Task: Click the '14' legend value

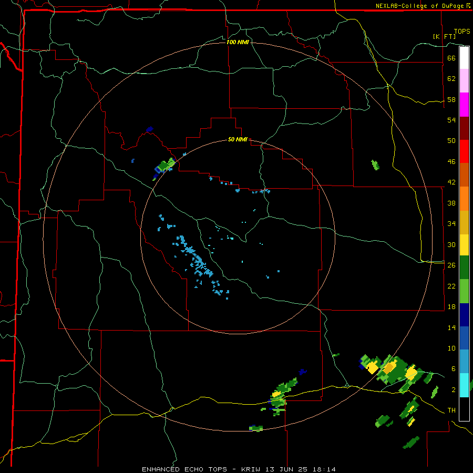Action: pyautogui.click(x=451, y=327)
